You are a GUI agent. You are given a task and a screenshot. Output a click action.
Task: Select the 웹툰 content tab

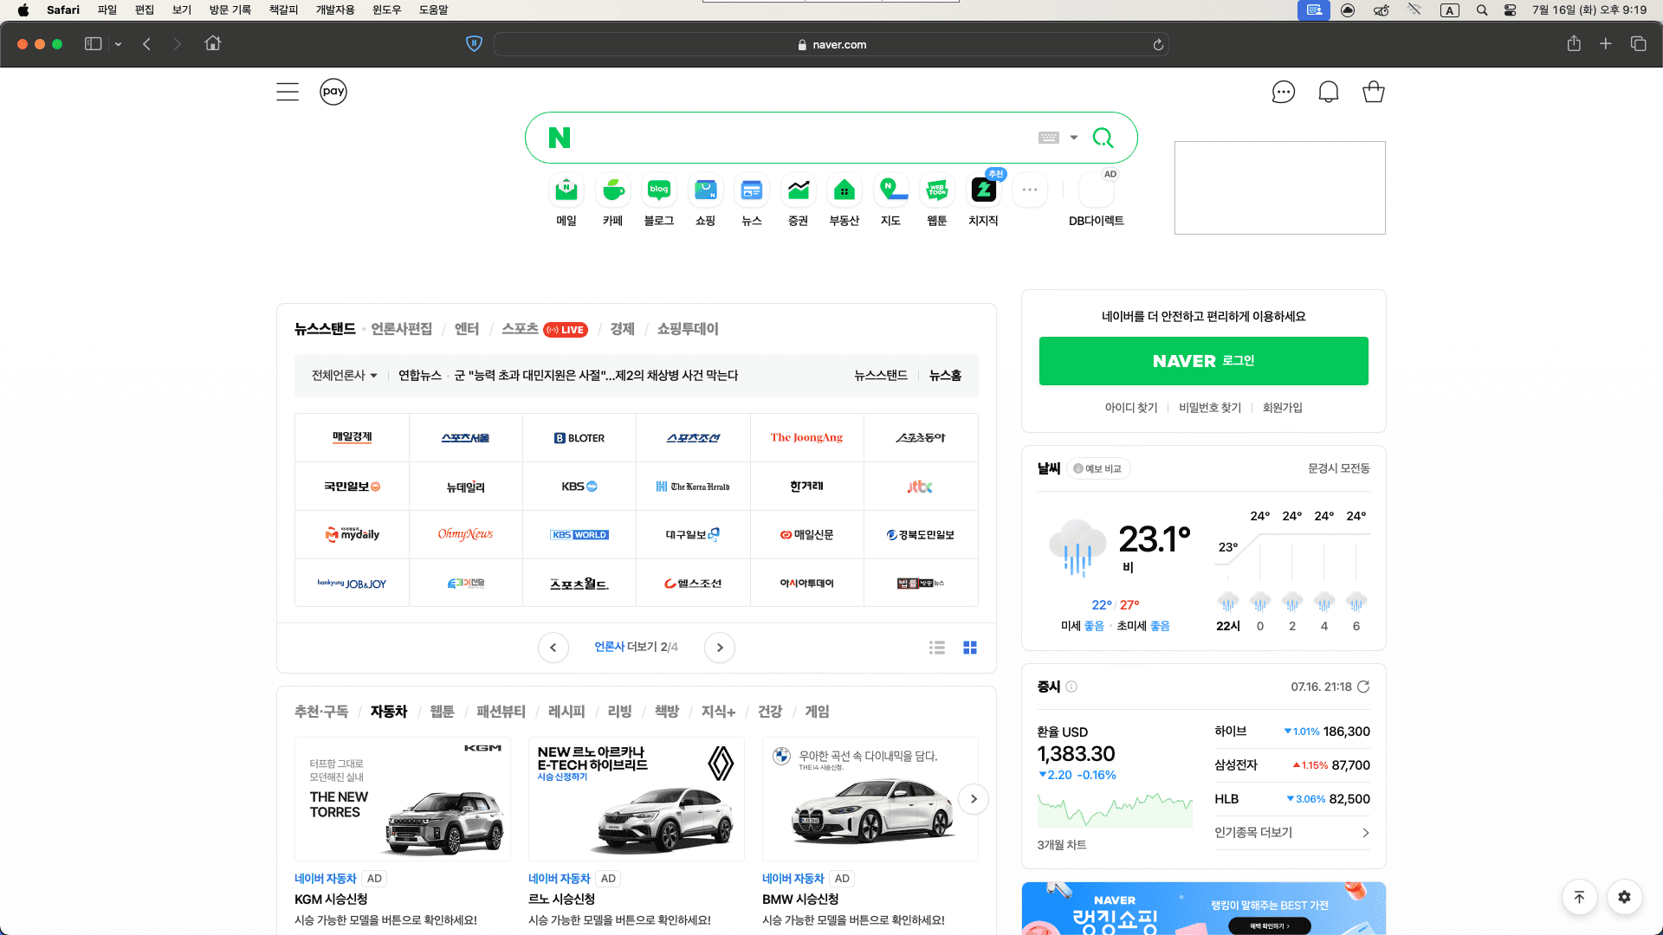pos(442,712)
